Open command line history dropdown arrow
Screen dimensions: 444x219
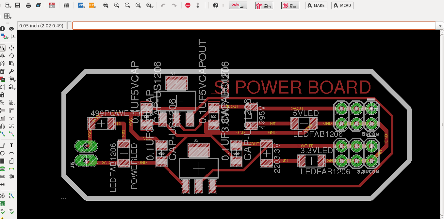pos(440,26)
